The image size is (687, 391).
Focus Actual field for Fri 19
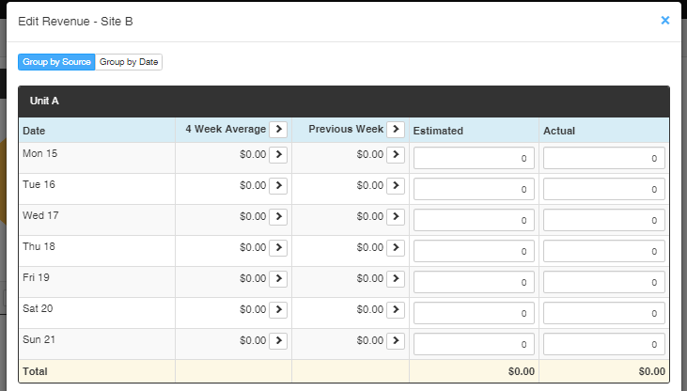click(x=603, y=282)
